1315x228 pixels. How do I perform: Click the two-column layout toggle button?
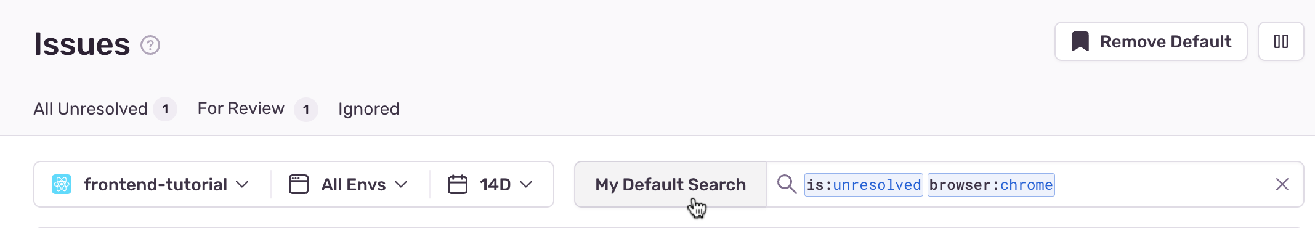point(1281,41)
